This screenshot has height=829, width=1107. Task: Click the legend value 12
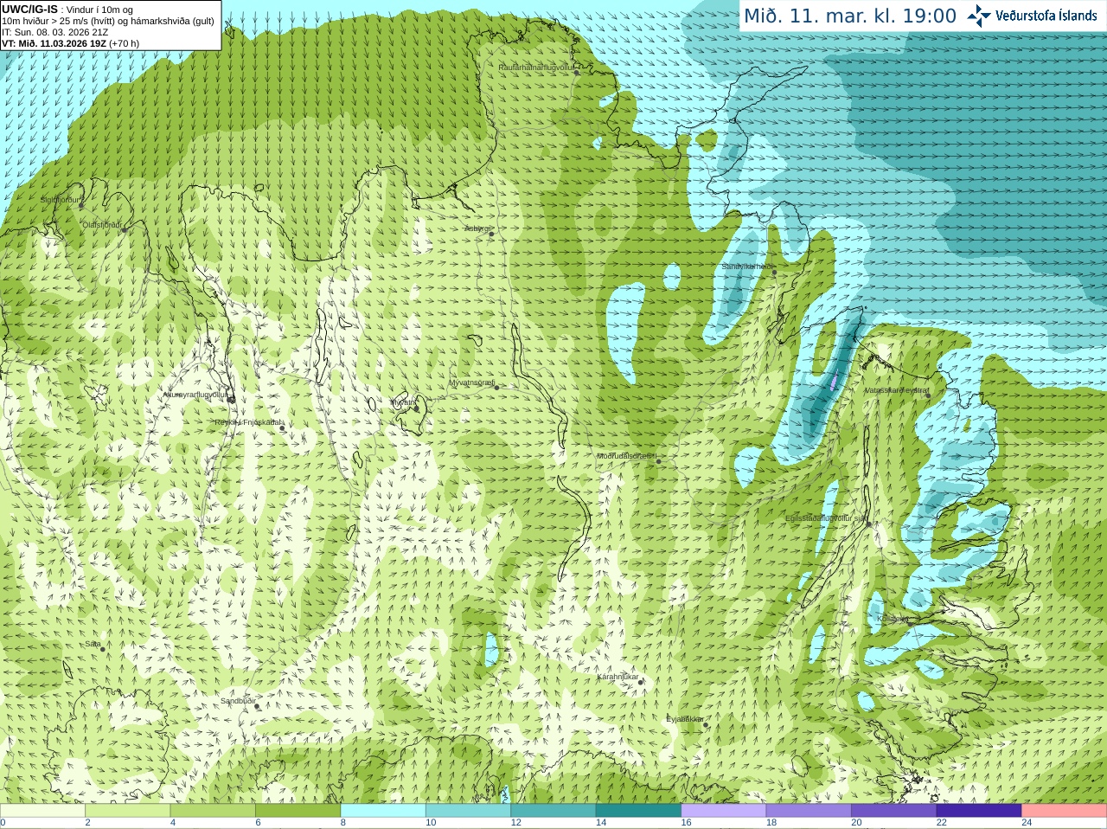point(516,823)
